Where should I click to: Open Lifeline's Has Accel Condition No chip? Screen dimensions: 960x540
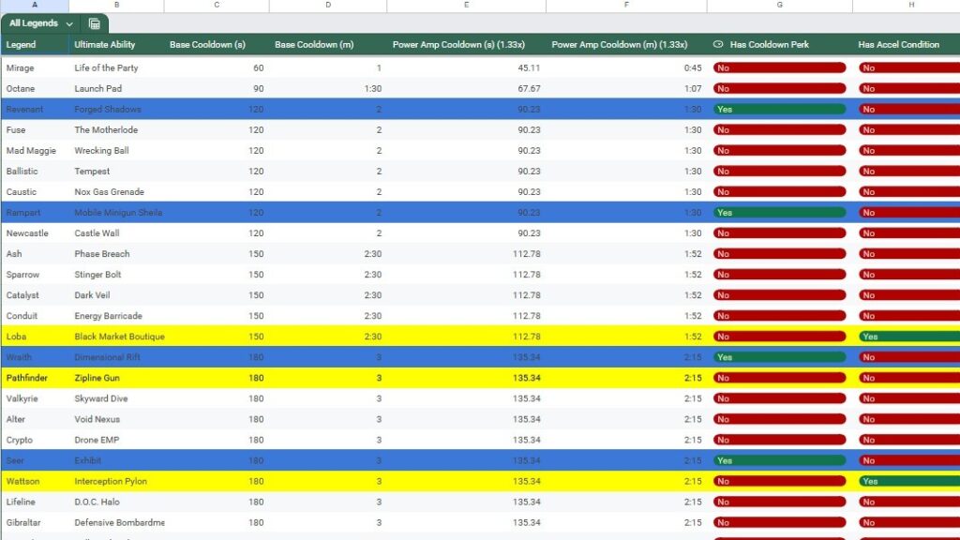point(909,502)
